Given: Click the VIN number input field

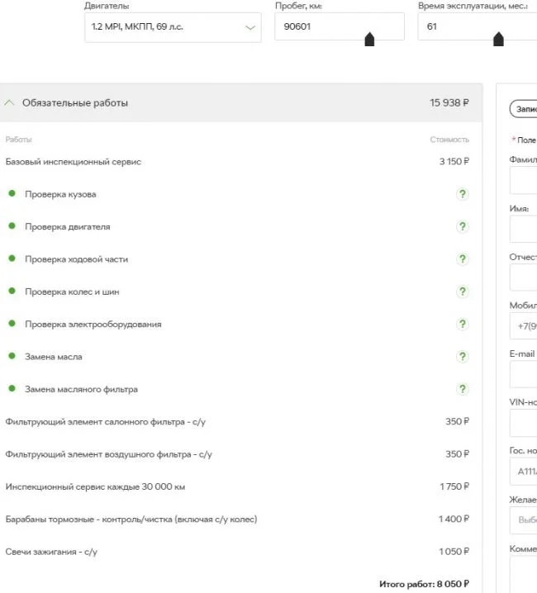Looking at the screenshot, I should coord(524,423).
